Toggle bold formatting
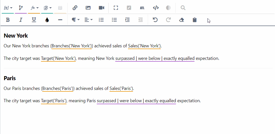Image resolution: width=275 pixels, height=134 pixels. [x=8, y=20]
